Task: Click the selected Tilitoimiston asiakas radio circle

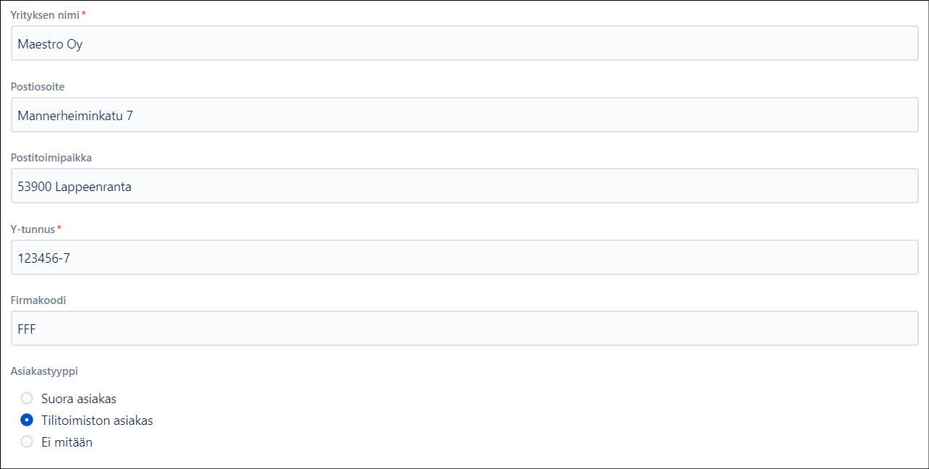Action: pos(27,420)
